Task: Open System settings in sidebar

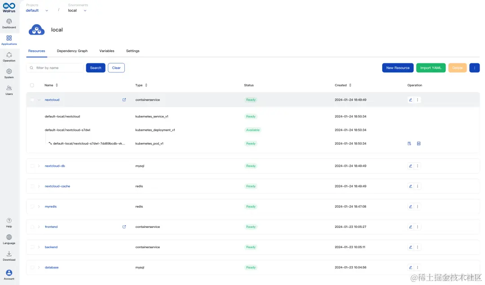Action: coord(9,74)
